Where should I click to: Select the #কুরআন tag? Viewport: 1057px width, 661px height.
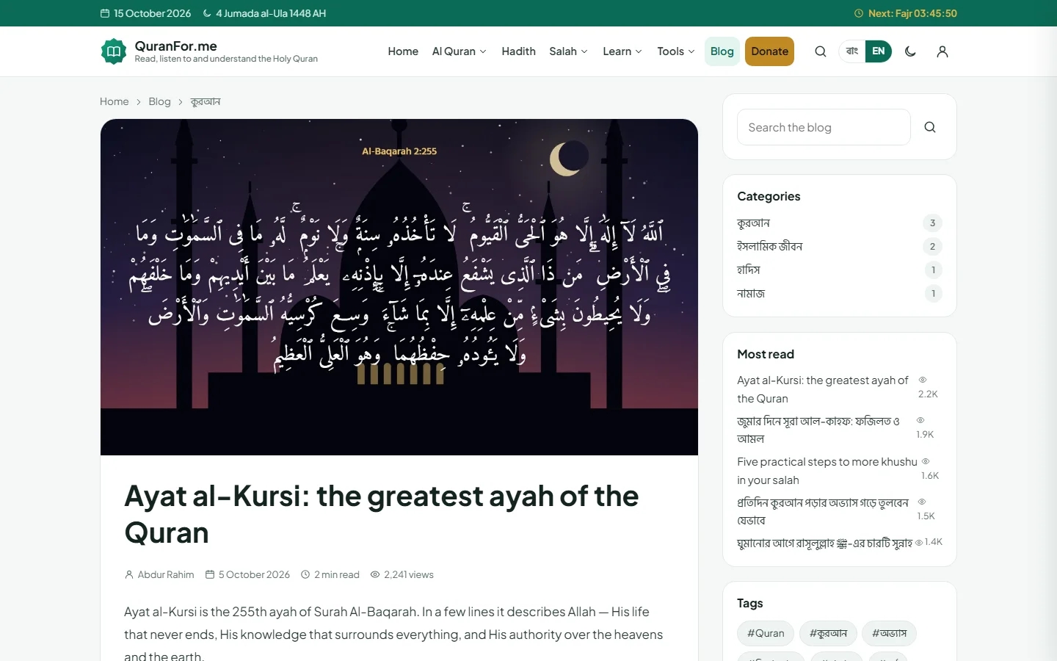pyautogui.click(x=828, y=633)
